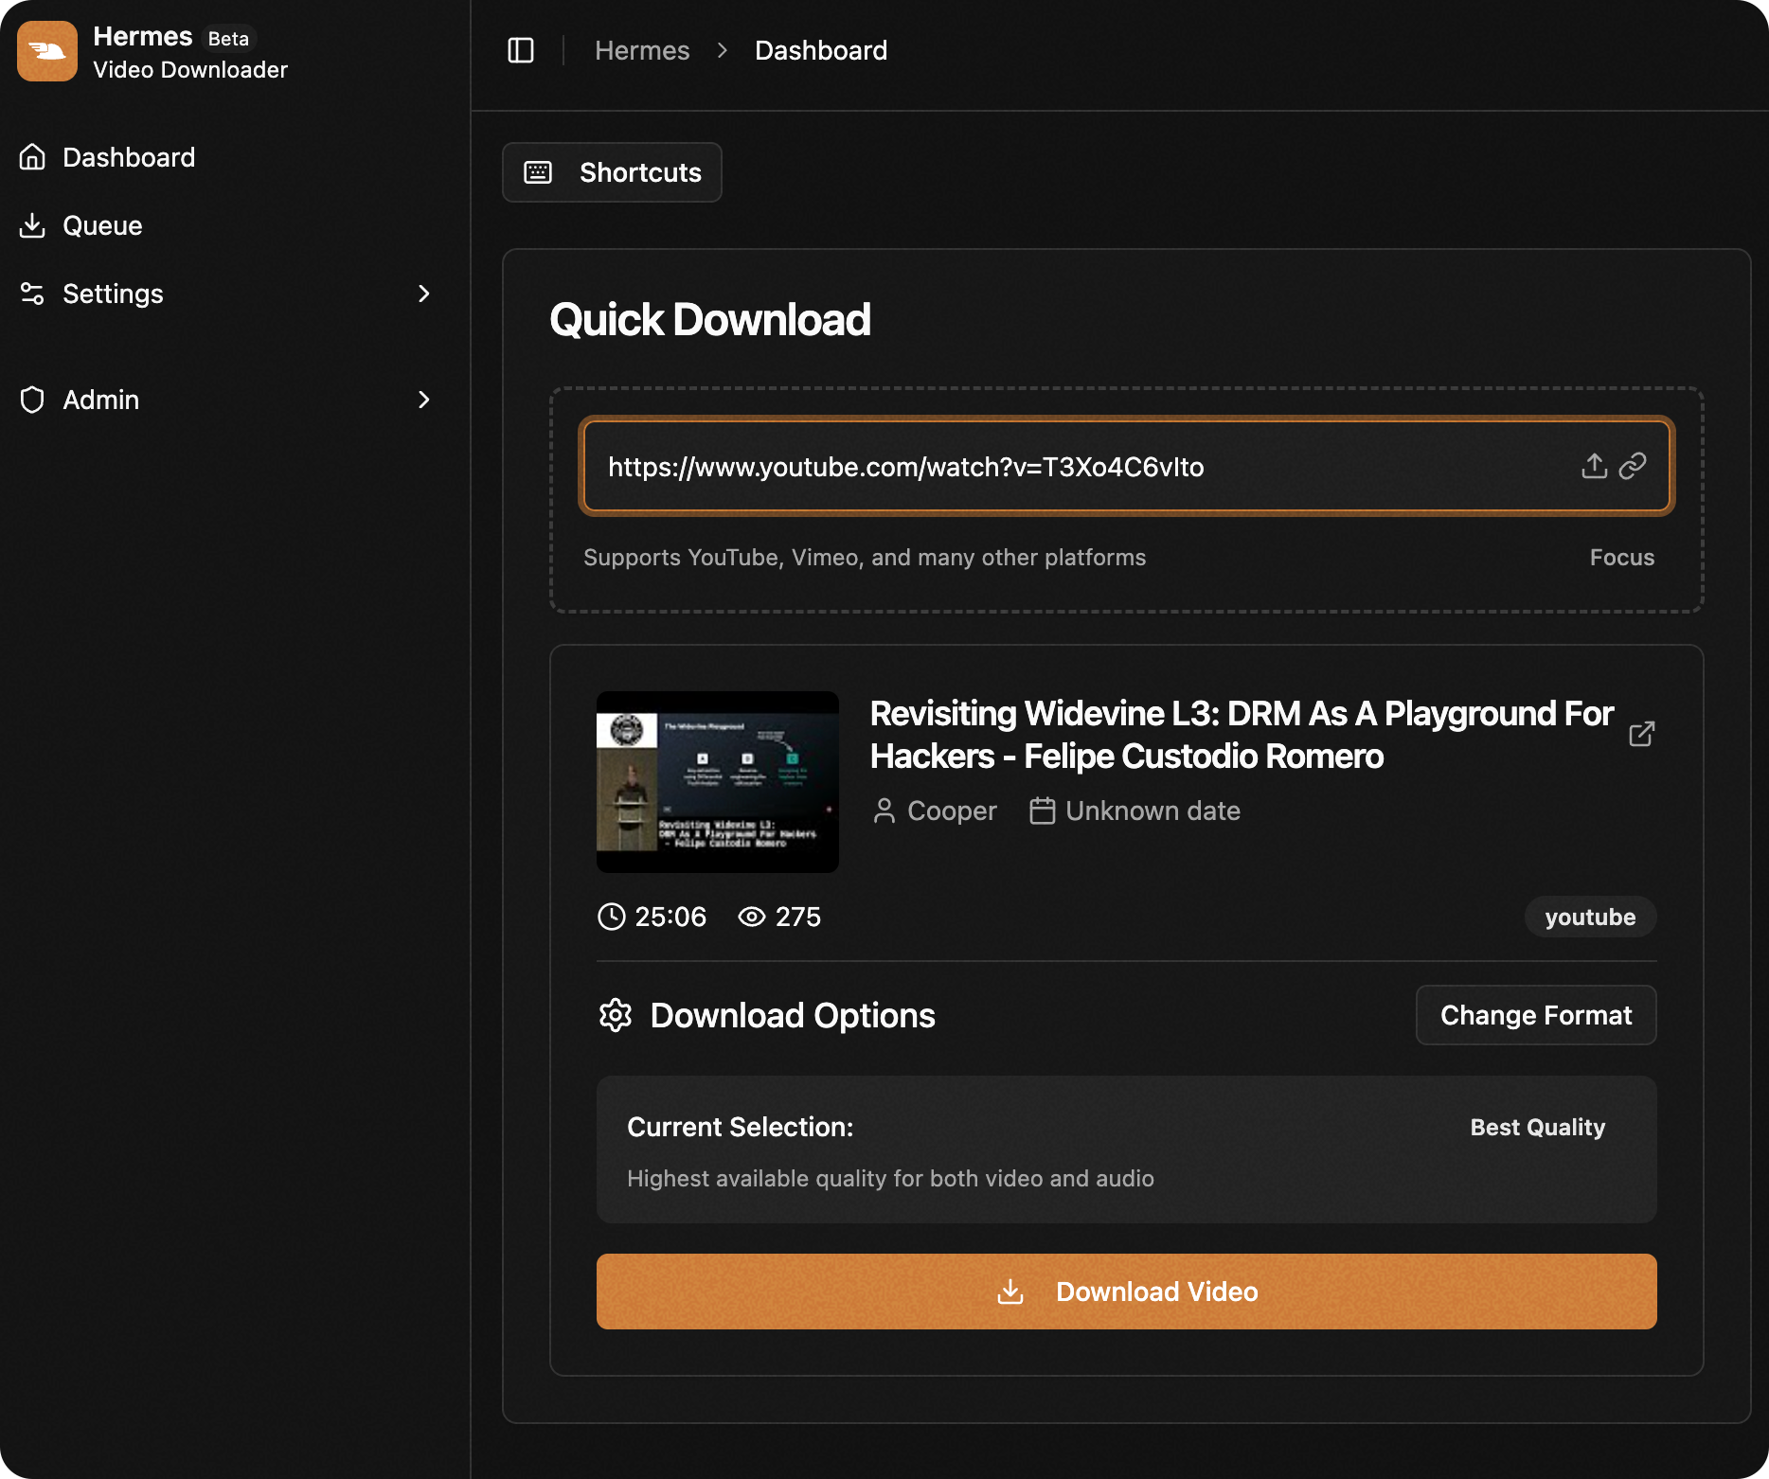Click the youtube platform badge

pyautogui.click(x=1590, y=917)
